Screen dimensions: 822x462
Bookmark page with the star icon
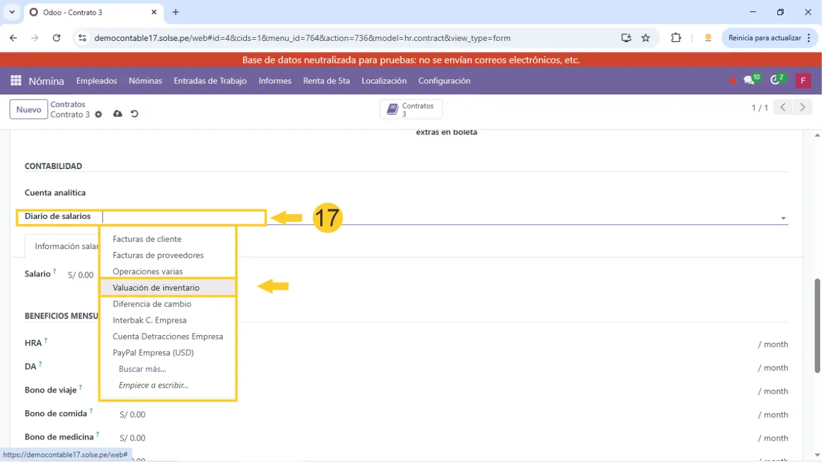coord(646,38)
